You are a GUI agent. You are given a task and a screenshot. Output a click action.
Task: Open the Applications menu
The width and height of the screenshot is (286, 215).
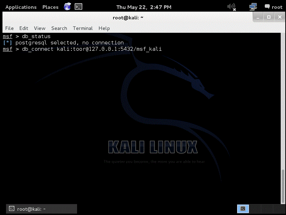21,7
